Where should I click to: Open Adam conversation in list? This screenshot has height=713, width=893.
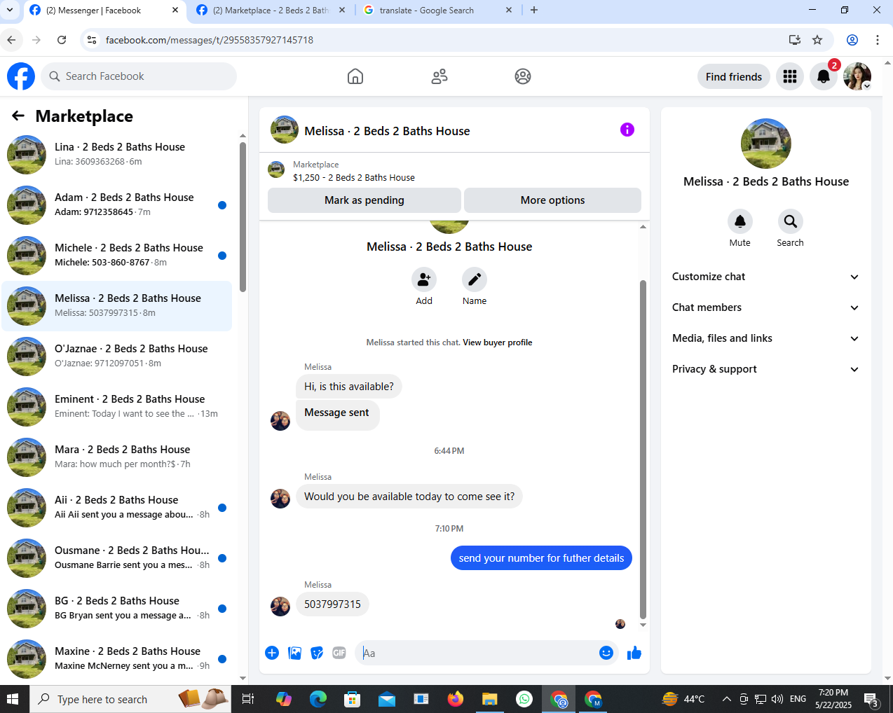pyautogui.click(x=117, y=205)
